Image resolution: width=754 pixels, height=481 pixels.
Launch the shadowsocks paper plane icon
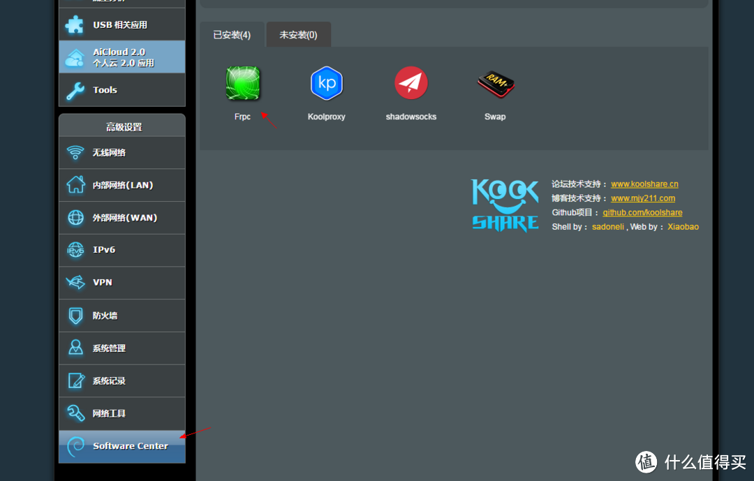click(411, 83)
